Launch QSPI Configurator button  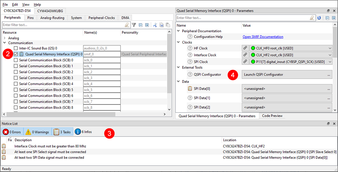287,74
